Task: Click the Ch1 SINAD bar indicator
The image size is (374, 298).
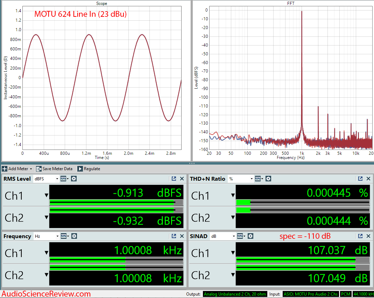Action: 303,260
